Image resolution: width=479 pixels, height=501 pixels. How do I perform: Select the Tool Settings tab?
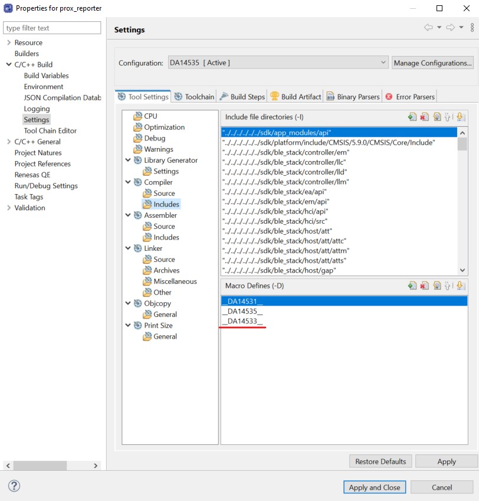click(143, 97)
